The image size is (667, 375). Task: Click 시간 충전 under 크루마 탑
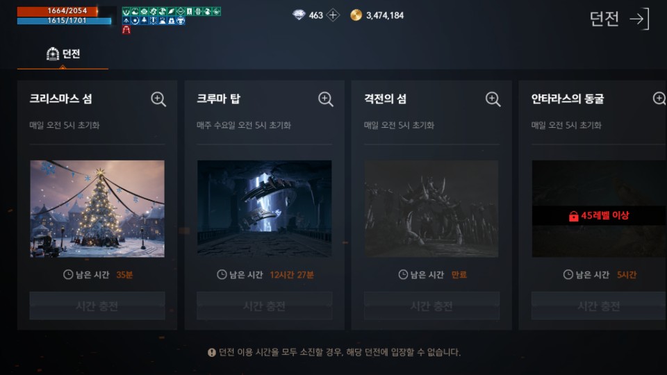(x=264, y=306)
